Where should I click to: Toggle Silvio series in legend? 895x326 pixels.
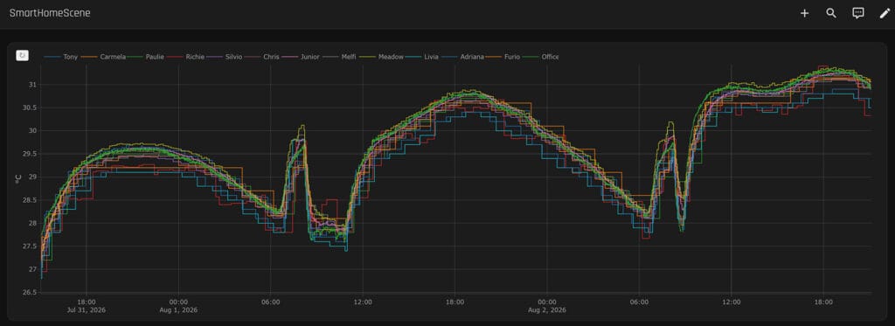(225, 57)
